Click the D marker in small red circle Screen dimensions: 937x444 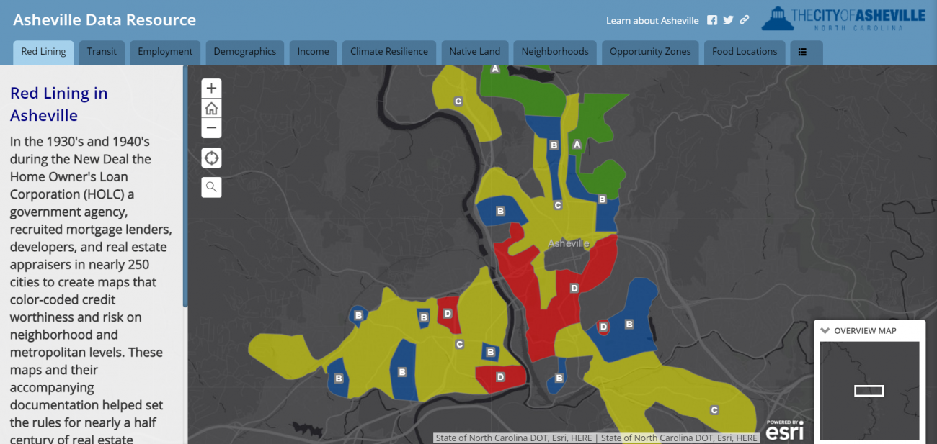pyautogui.click(x=604, y=327)
